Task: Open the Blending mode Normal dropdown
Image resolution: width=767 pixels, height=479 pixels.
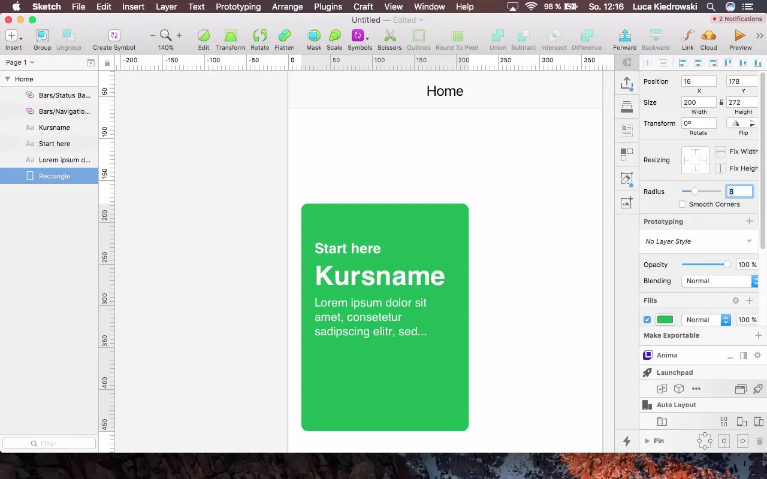Action: coord(720,281)
